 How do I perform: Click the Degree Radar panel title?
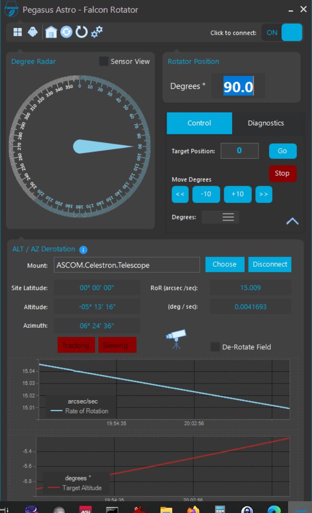click(33, 61)
